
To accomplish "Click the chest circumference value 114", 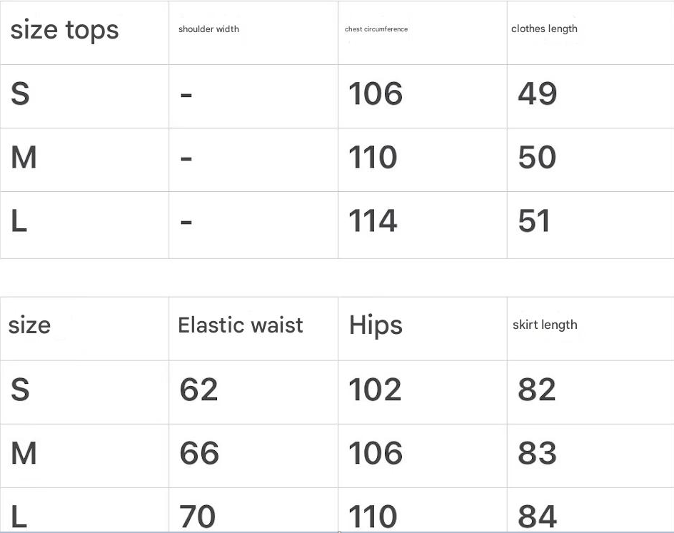I will [373, 221].
